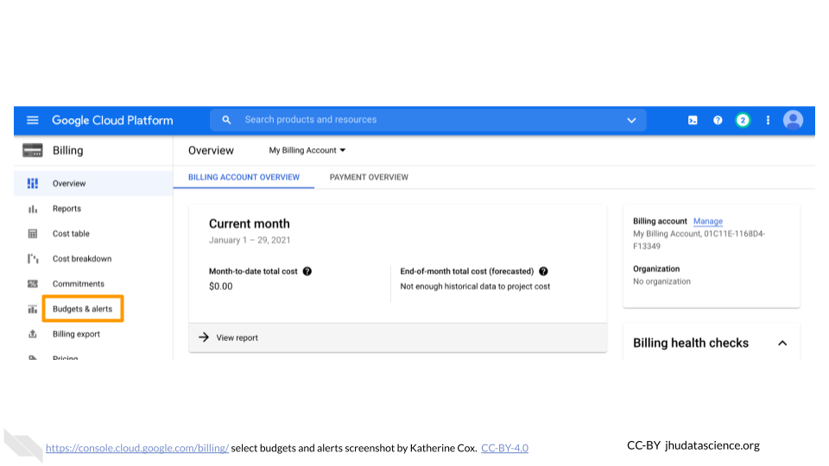The height and width of the screenshot is (466, 829).
Task: Click the Reports bar chart icon
Action: 32,209
